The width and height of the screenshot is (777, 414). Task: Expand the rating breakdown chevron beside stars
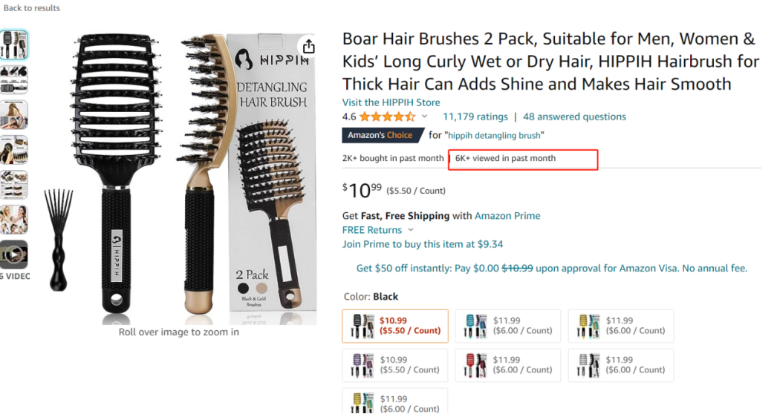pyautogui.click(x=425, y=116)
